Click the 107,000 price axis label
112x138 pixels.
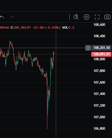tap(99, 117)
